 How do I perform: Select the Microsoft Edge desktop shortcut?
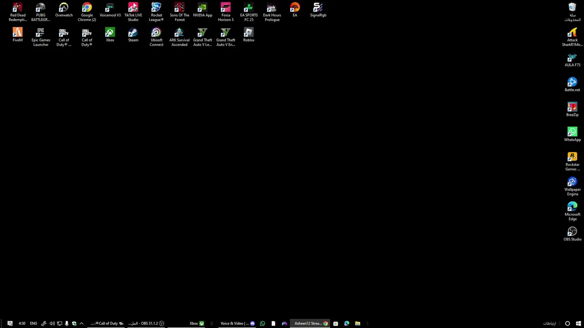[572, 212]
